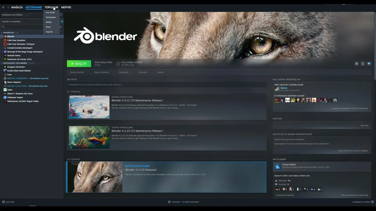
Task: Click Ekran Görüntüsü Tuşunu Değiştir
Action: click(x=353, y=151)
